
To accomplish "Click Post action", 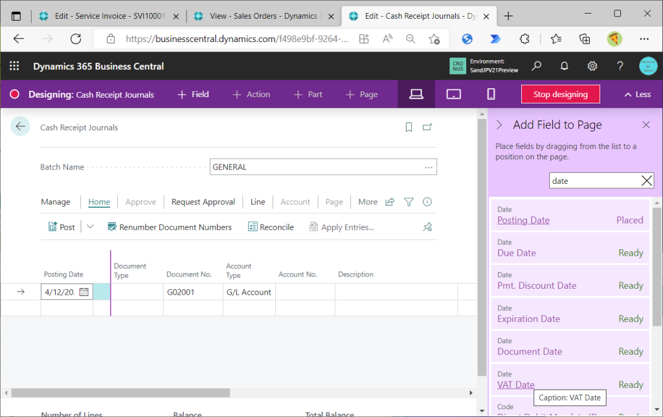I will (x=62, y=227).
